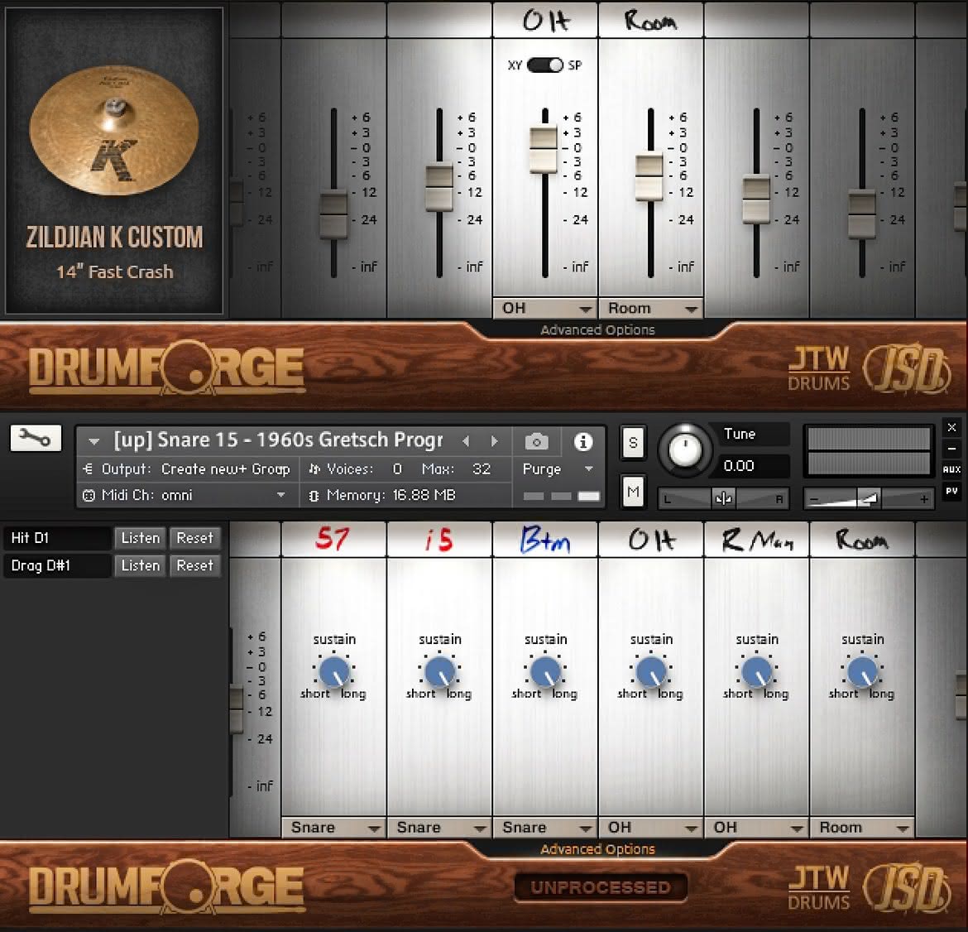
Task: Click the cymbal Room channel fader handle
Action: coord(649,176)
